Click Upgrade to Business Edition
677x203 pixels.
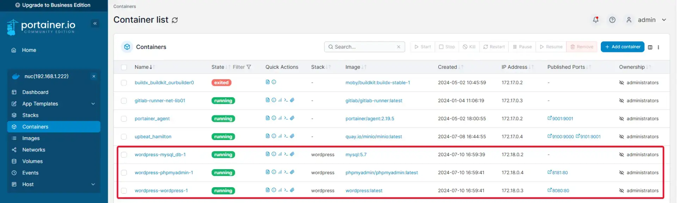click(53, 5)
